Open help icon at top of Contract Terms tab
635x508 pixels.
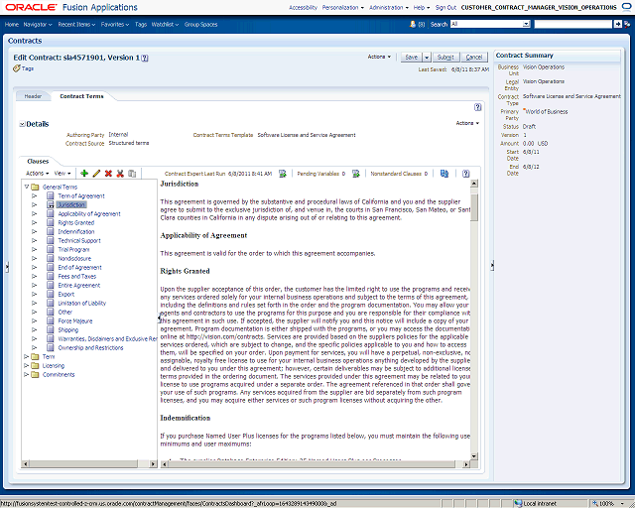[478, 107]
